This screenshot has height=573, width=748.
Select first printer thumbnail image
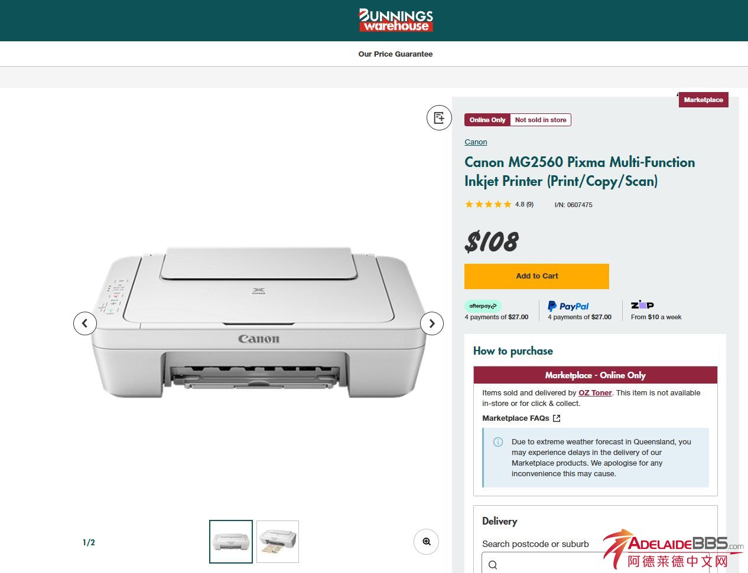point(231,541)
